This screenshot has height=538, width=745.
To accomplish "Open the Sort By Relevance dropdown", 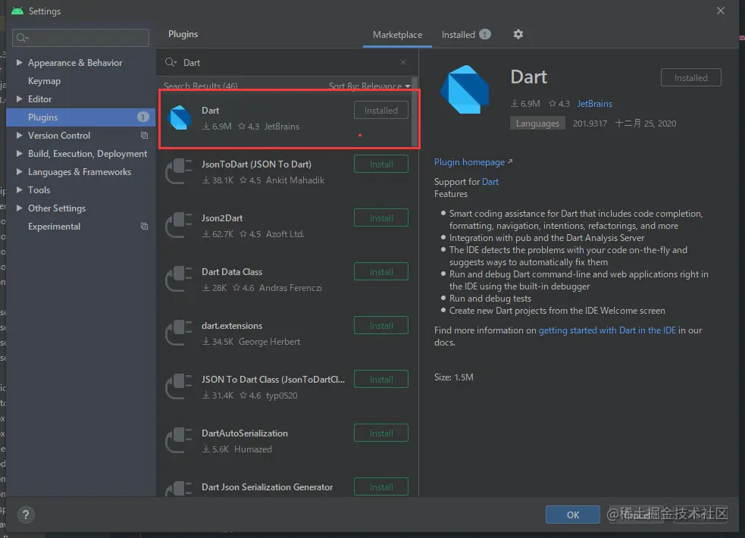I will [369, 86].
